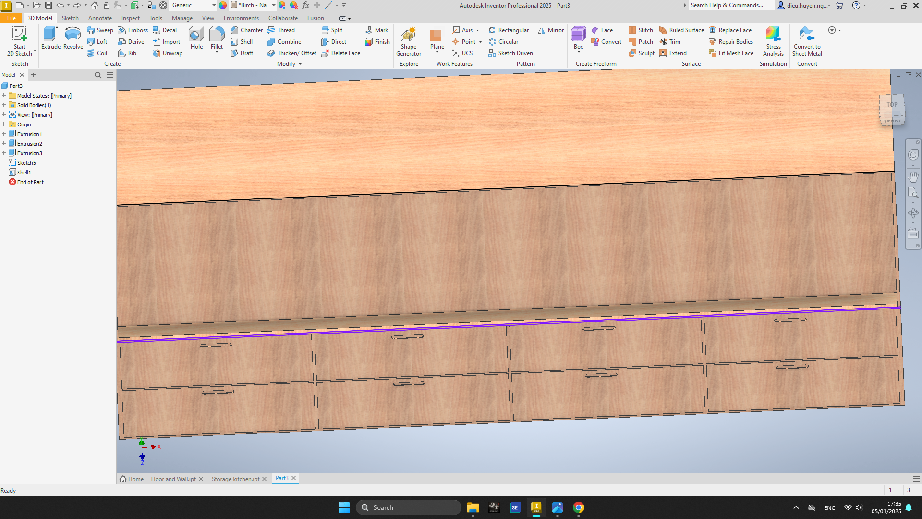Viewport: 922px width, 519px height.
Task: Select the Extrude tool
Action: click(50, 38)
